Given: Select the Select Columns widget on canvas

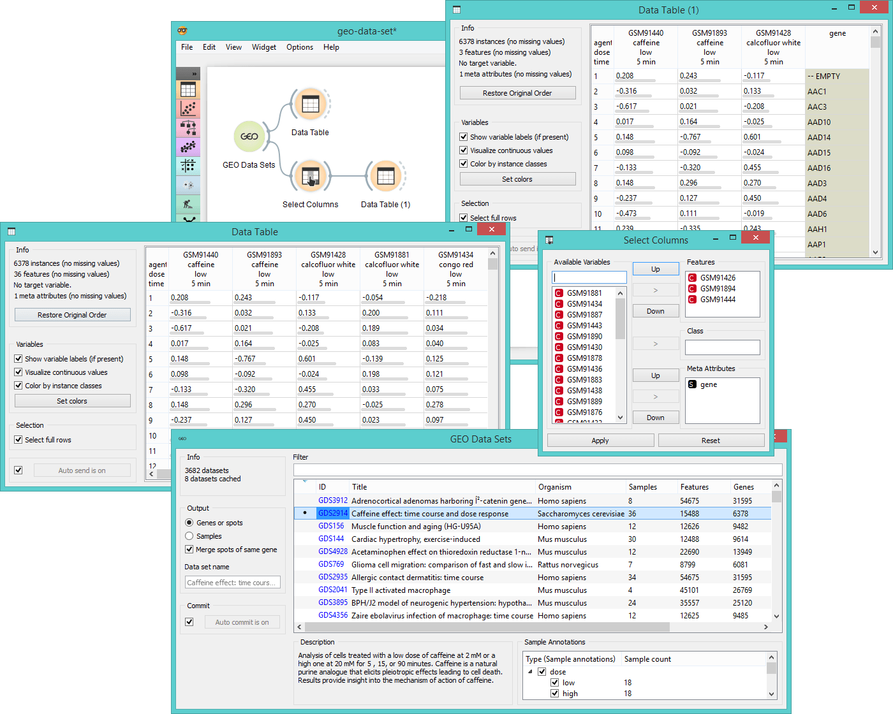Looking at the screenshot, I should [311, 177].
